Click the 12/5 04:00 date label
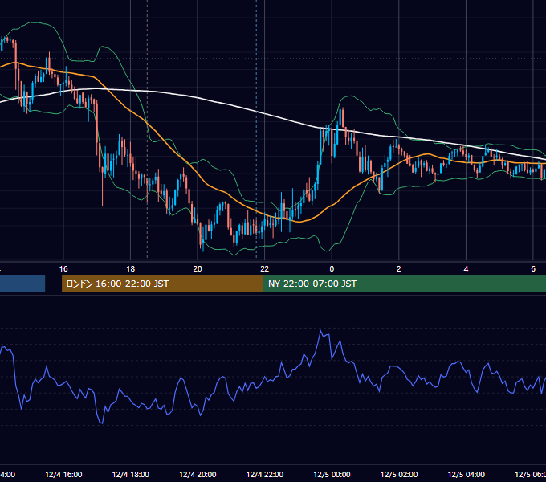The height and width of the screenshot is (482, 546). [x=467, y=474]
